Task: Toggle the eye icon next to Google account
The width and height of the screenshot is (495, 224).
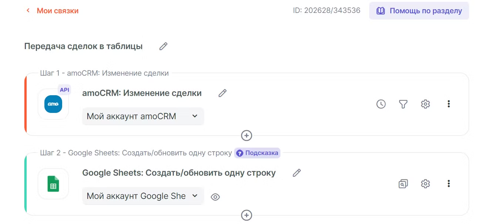Action: (215, 197)
